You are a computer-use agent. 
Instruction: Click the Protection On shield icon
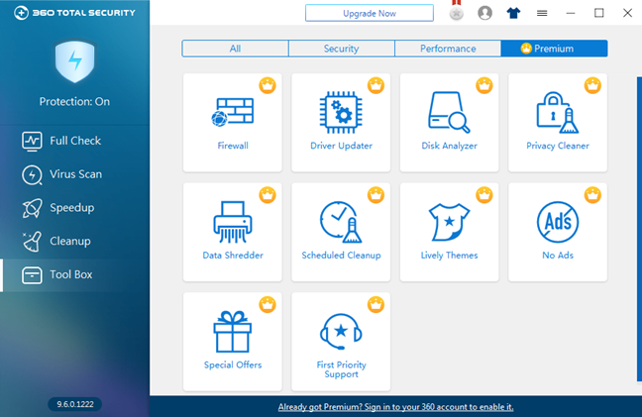75,61
